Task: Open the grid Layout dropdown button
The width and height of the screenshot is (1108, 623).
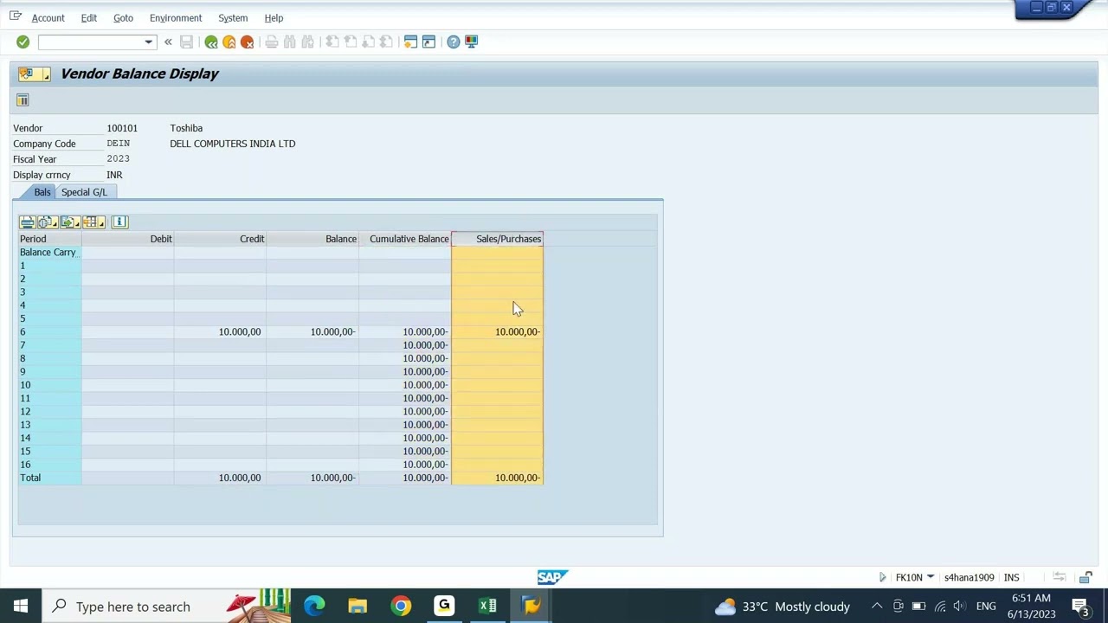Action: coord(94,222)
